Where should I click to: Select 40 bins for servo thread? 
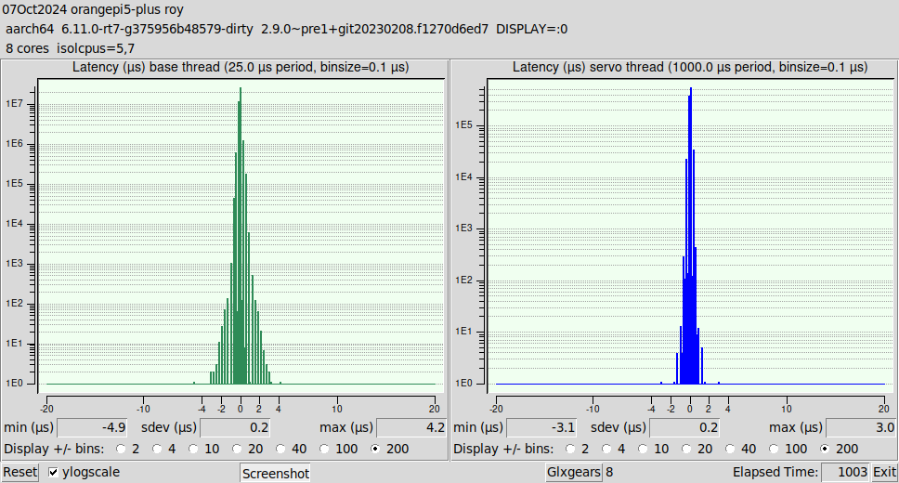730,449
